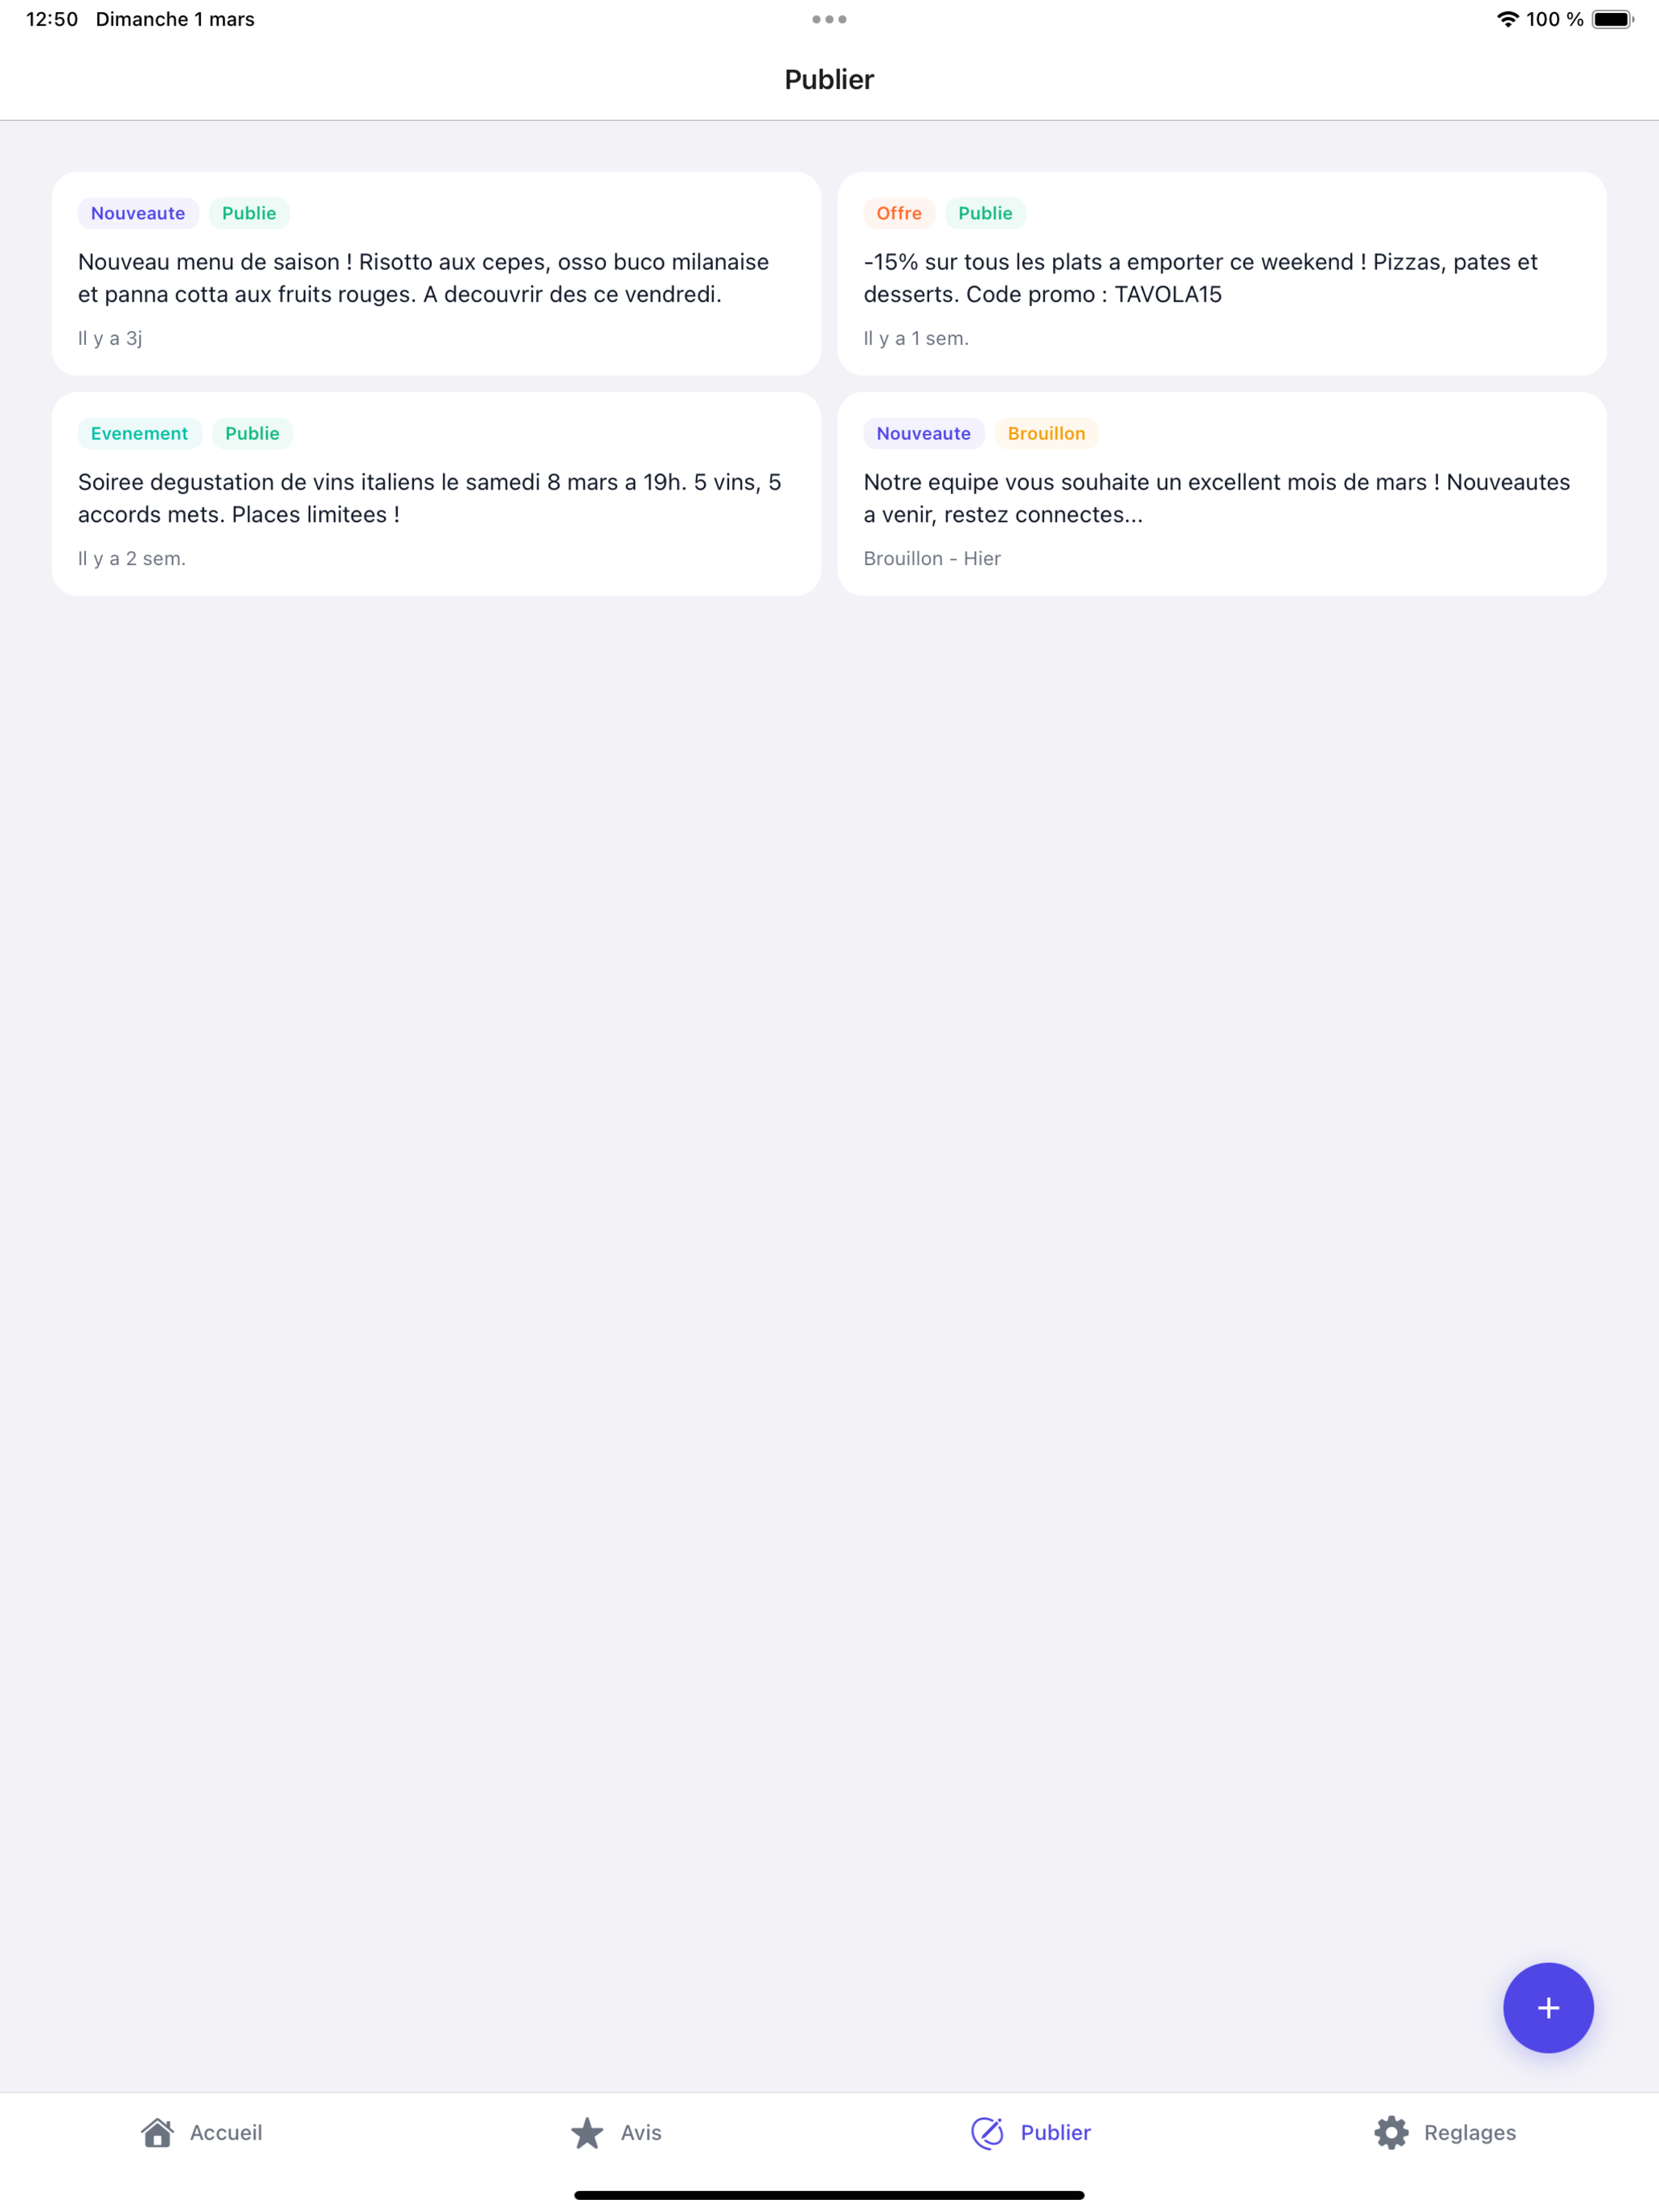
Task: Tap the Brouillon badge on the draft card
Action: click(x=1046, y=433)
